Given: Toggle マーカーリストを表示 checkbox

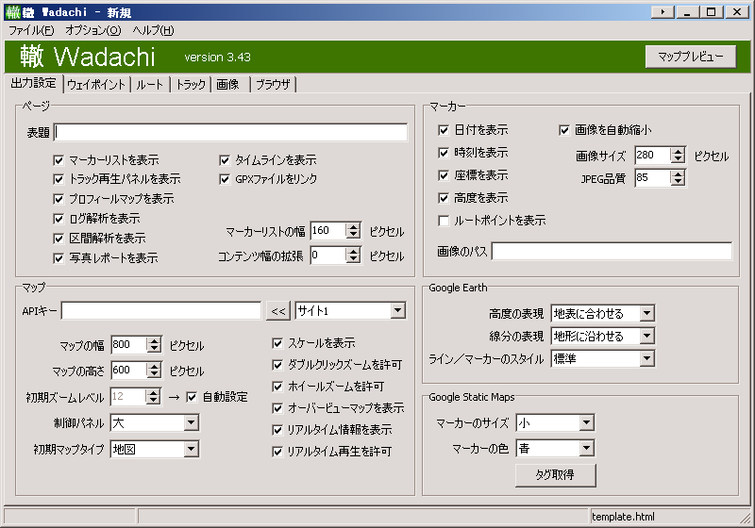Looking at the screenshot, I should click(x=59, y=160).
